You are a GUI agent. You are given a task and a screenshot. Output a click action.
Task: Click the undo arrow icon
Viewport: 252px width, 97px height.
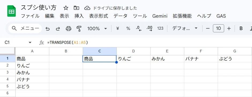[47, 29]
